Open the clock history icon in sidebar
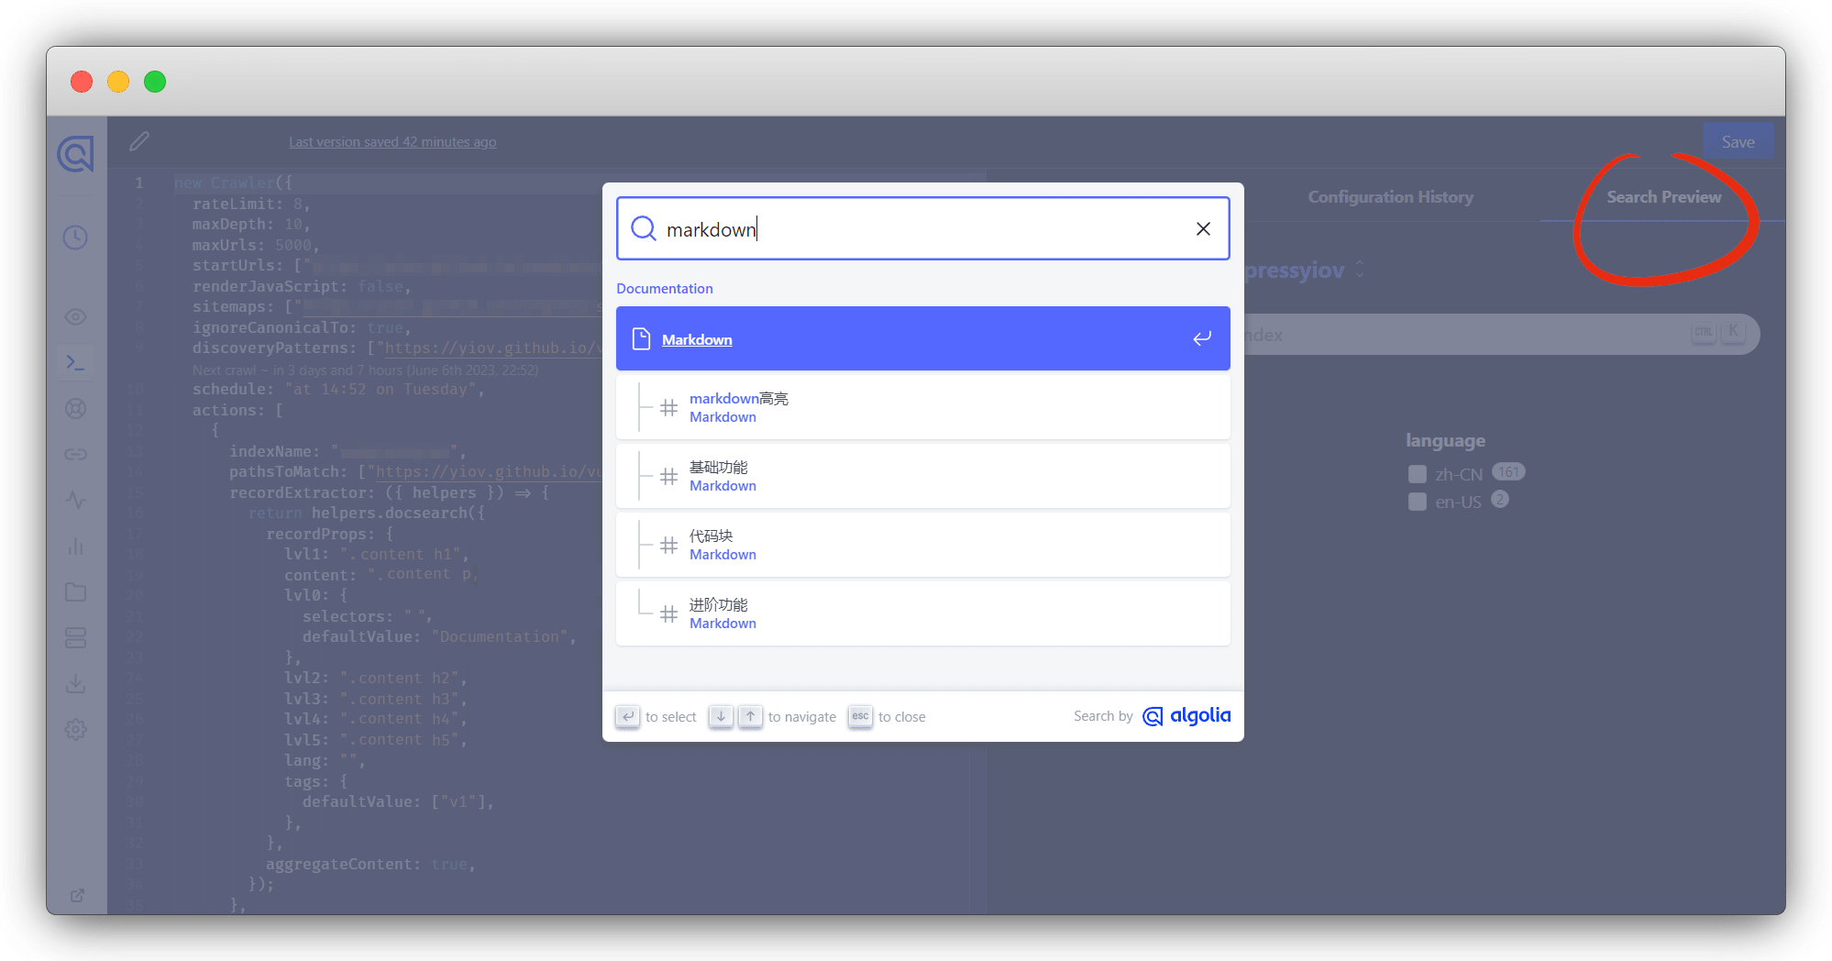 [75, 237]
